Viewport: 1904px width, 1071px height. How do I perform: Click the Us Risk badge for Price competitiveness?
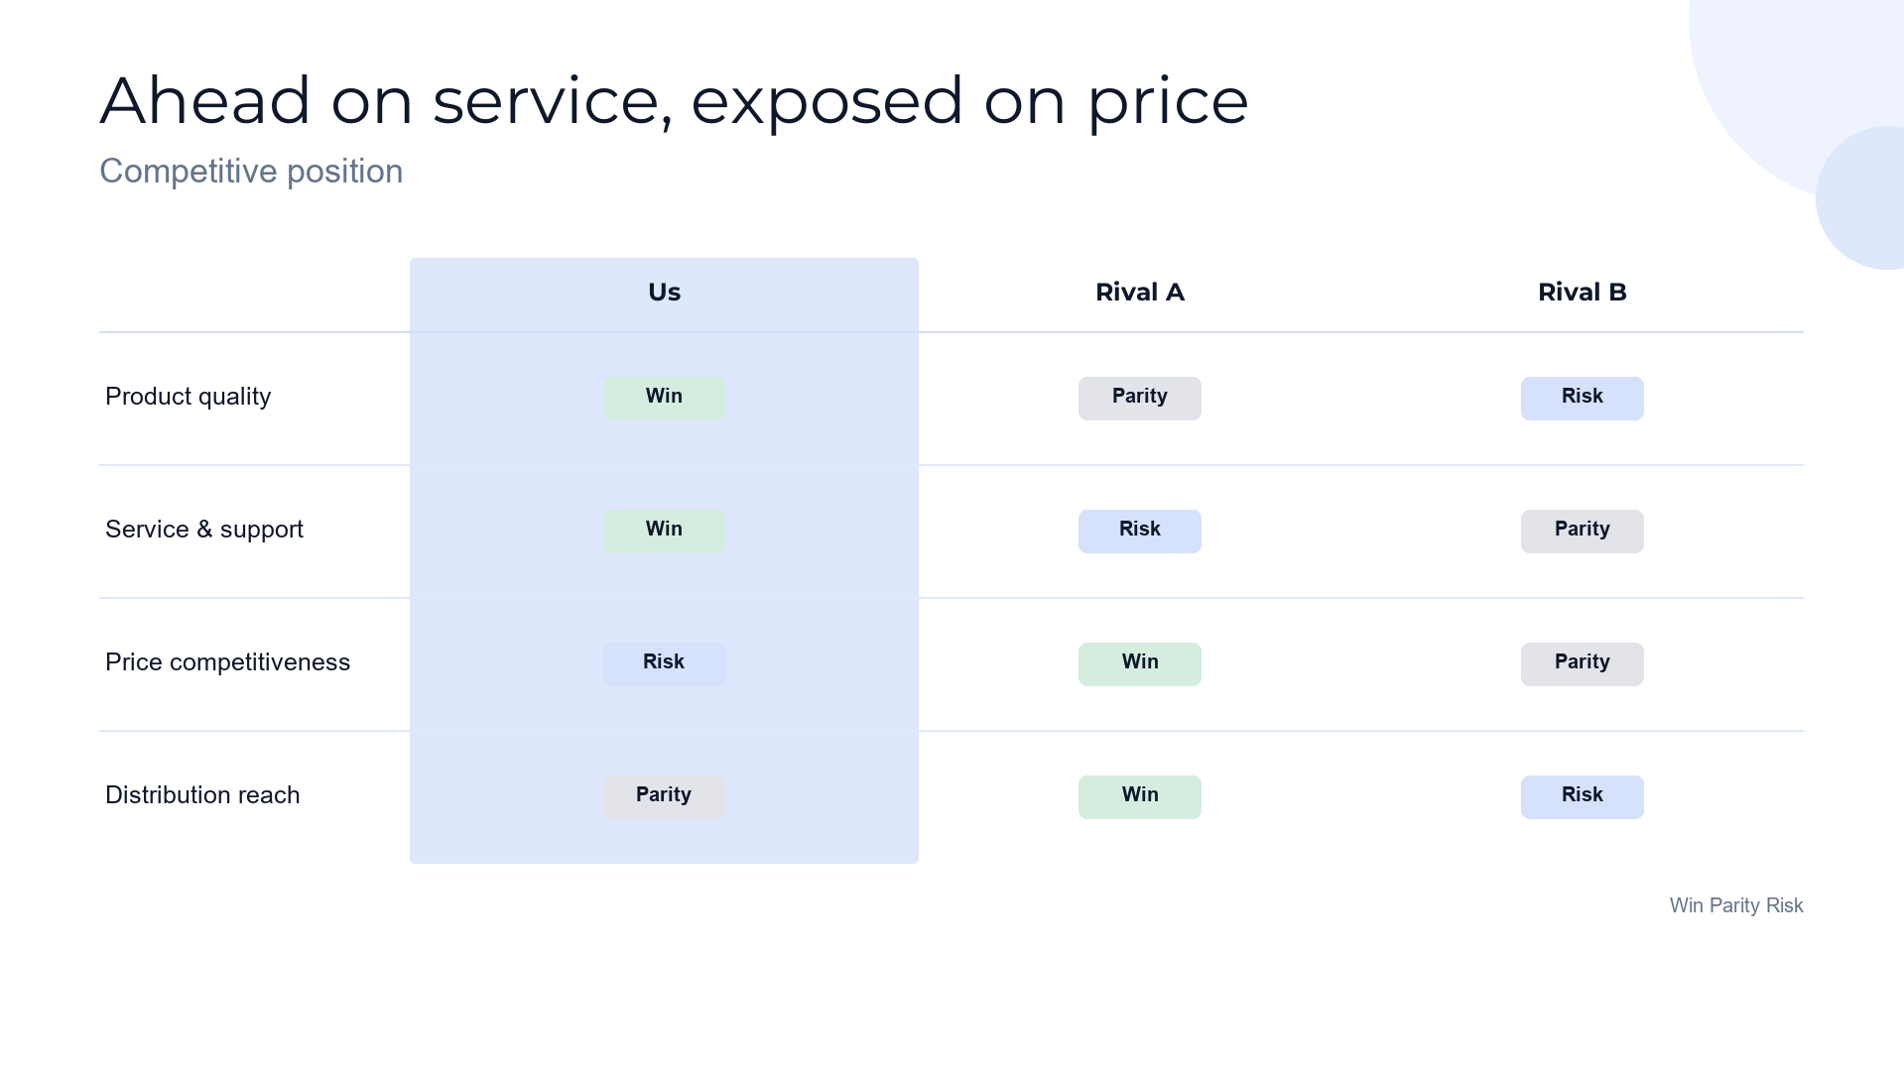coord(664,663)
